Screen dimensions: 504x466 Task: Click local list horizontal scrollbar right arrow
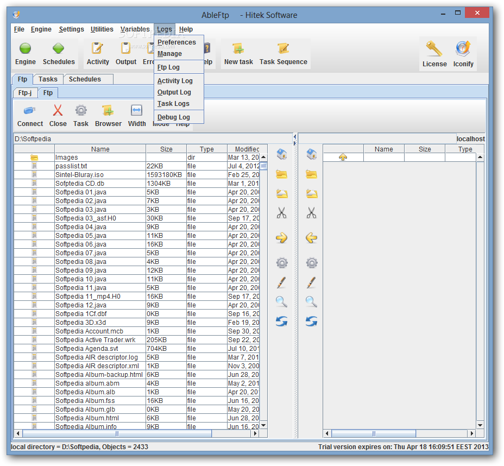click(x=255, y=433)
